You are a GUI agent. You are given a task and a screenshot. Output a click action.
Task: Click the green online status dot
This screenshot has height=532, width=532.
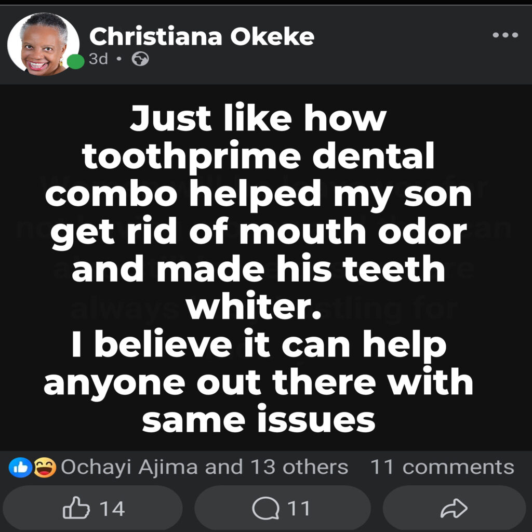click(76, 61)
